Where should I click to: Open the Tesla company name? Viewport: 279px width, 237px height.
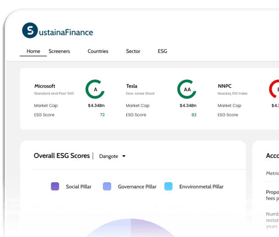132,86
